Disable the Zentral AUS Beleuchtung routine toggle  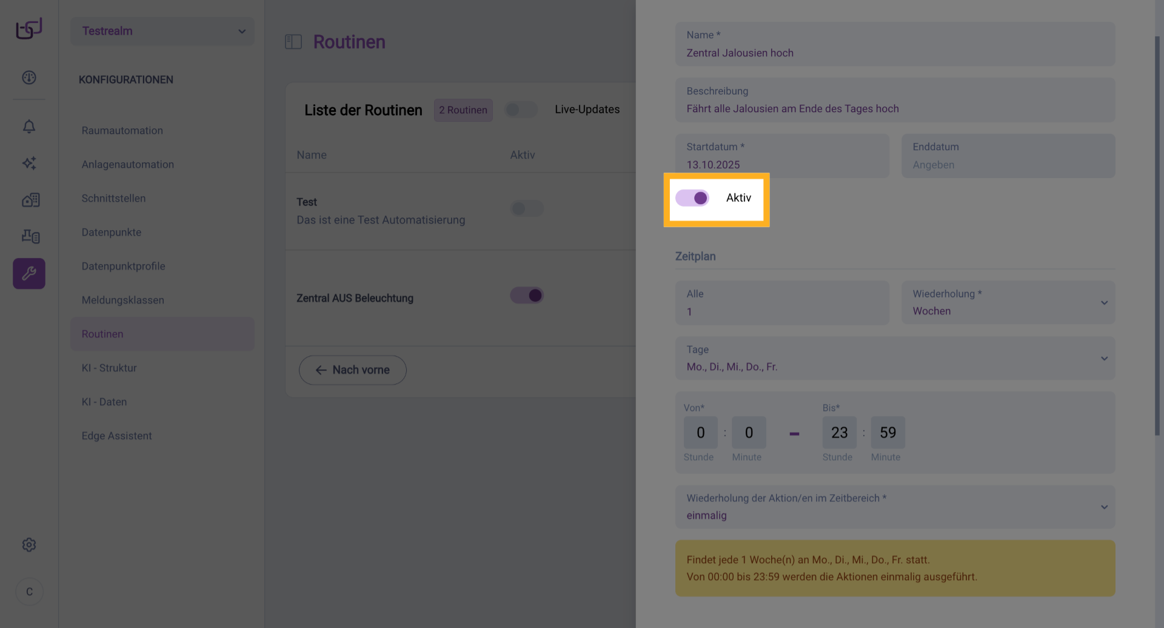[x=527, y=296]
